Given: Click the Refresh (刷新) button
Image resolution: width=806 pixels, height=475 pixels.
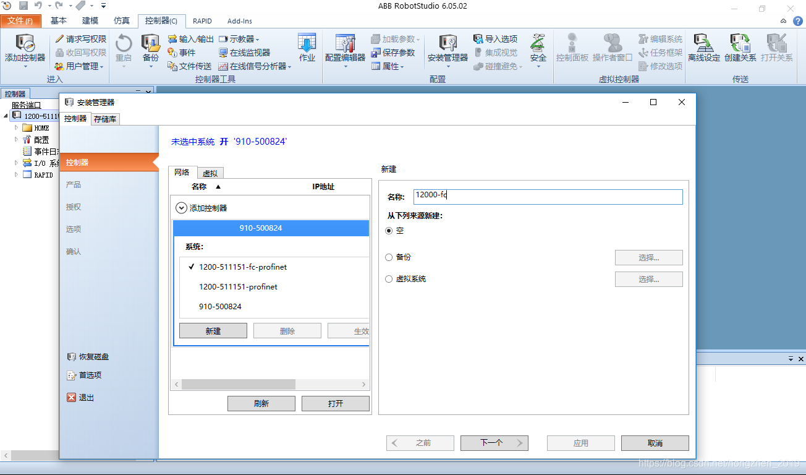Looking at the screenshot, I should point(261,403).
